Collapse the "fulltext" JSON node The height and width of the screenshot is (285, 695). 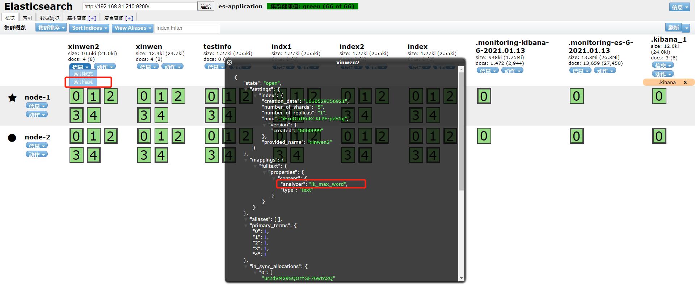(256, 166)
